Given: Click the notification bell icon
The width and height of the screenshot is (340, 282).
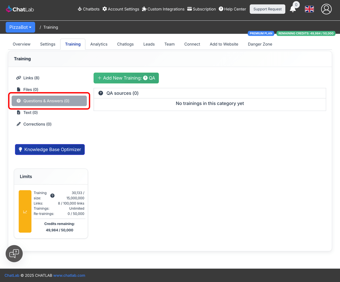Looking at the screenshot, I should click(293, 9).
